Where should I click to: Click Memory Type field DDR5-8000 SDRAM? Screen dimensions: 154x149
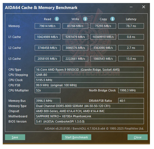click(89, 106)
